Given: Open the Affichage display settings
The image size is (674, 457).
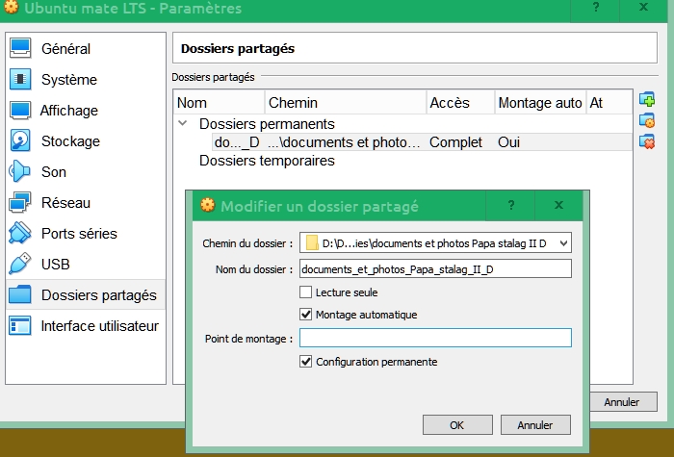Looking at the screenshot, I should pyautogui.click(x=68, y=111).
